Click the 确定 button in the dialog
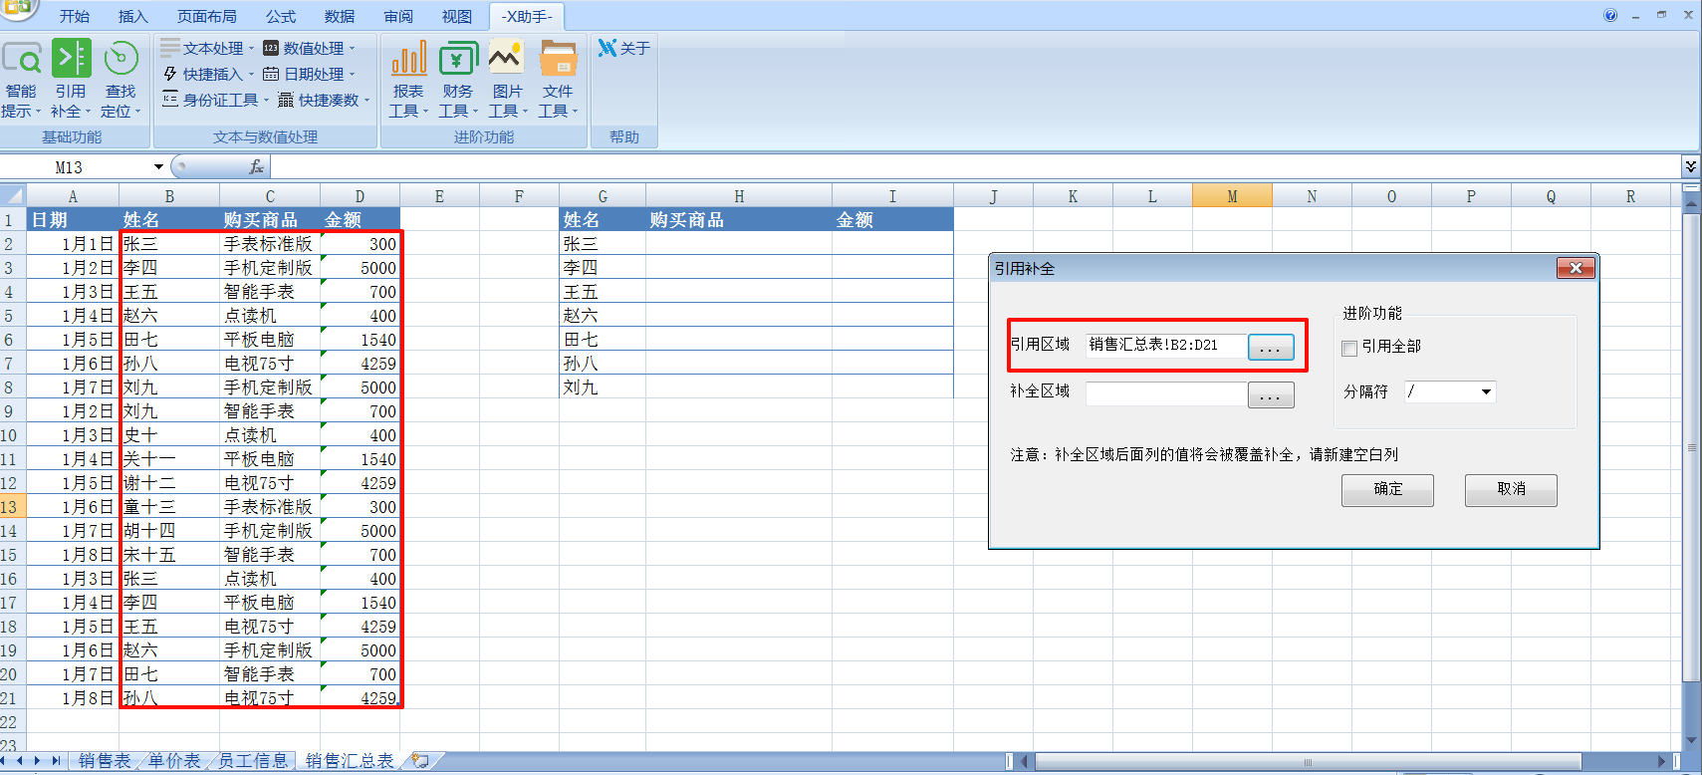 [x=1387, y=490]
